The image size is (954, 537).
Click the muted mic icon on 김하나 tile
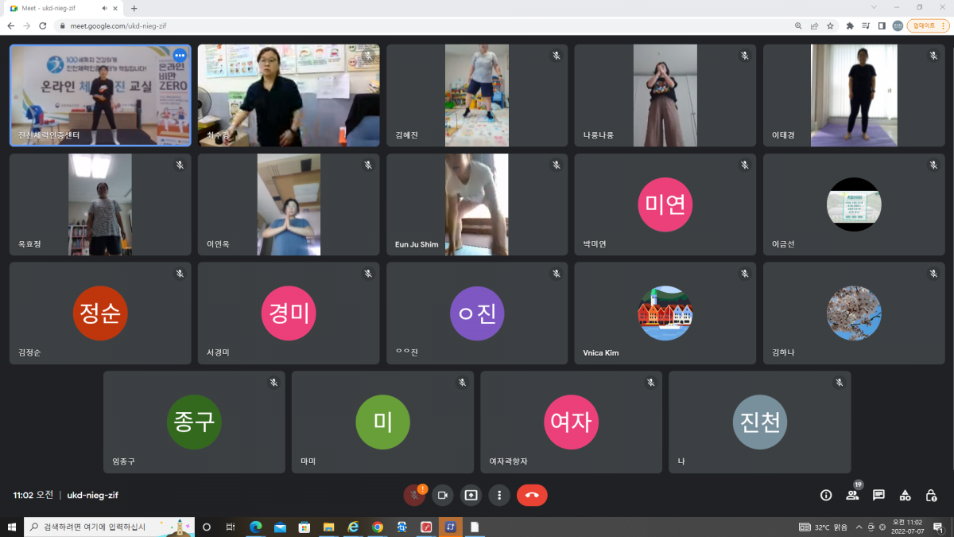coord(933,274)
